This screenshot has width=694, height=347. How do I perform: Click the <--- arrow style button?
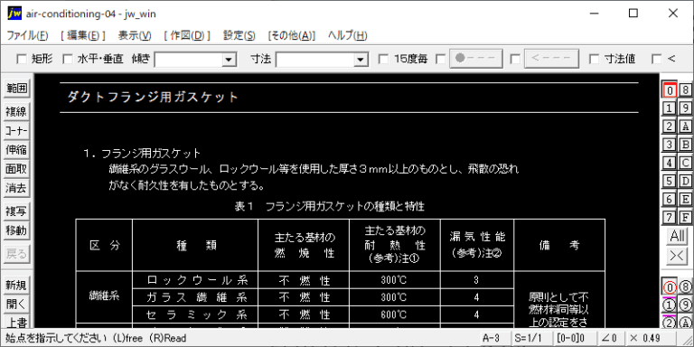(x=551, y=59)
